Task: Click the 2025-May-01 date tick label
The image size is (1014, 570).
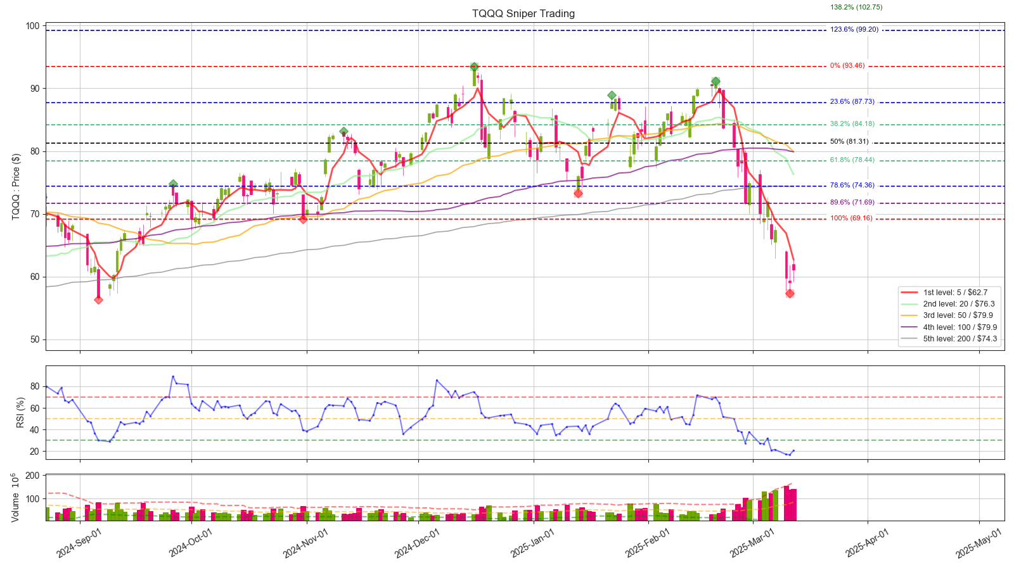Action: point(979,543)
